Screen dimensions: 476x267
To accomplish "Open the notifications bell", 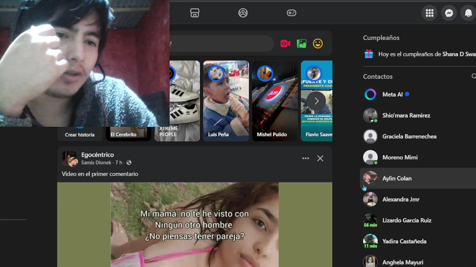I will point(469,13).
